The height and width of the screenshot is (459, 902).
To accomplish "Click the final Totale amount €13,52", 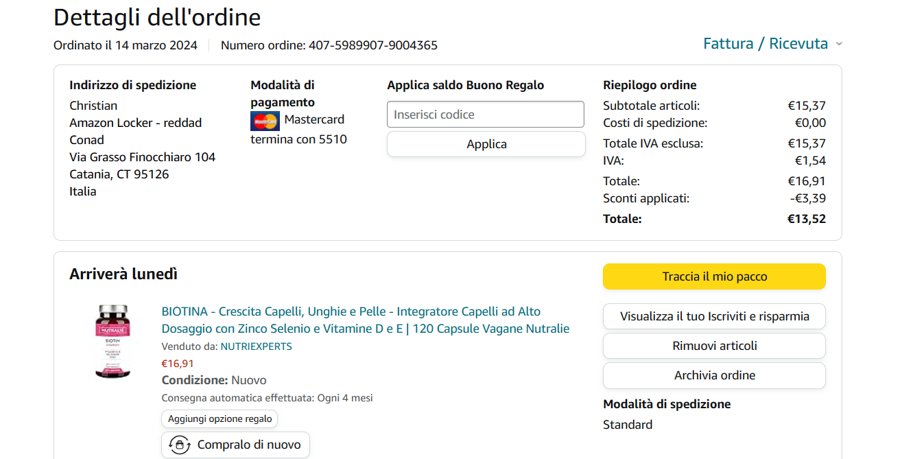I will click(x=807, y=219).
